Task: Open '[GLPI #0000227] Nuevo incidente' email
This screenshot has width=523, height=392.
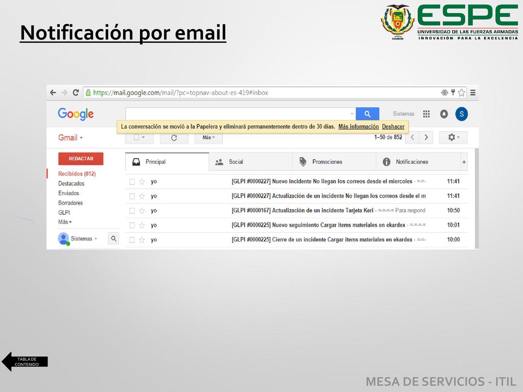Action: (297, 182)
